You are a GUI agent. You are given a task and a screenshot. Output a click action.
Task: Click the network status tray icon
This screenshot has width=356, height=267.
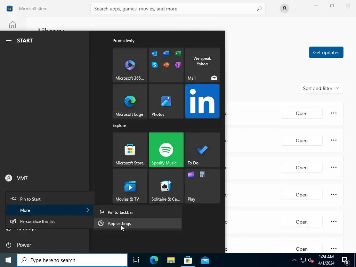pyautogui.click(x=303, y=260)
